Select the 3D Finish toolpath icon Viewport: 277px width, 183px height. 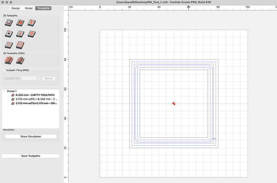tap(20, 60)
